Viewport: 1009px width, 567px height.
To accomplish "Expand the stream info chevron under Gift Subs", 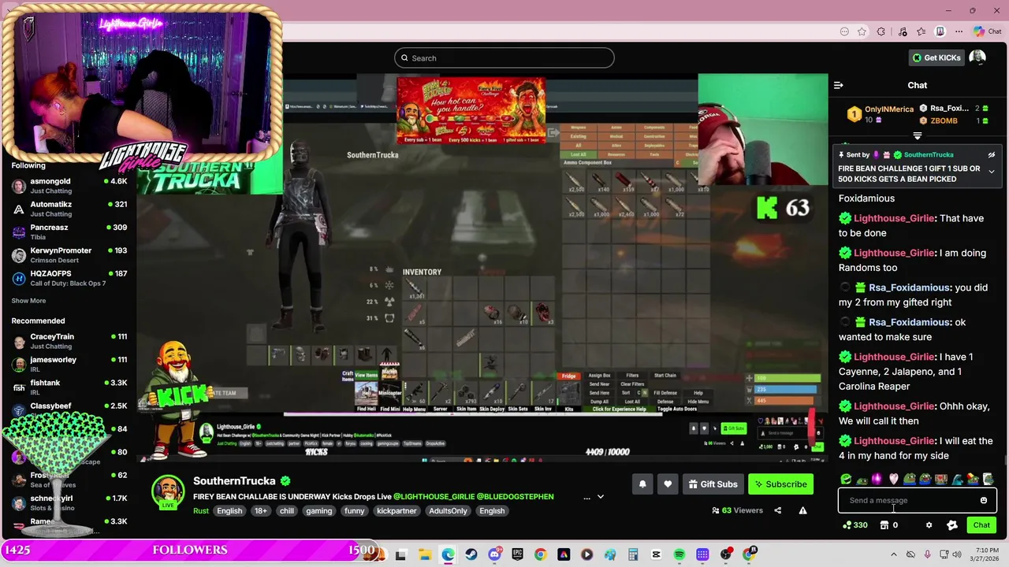I will (x=600, y=497).
